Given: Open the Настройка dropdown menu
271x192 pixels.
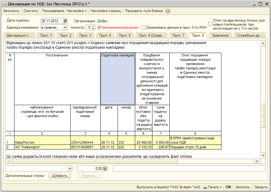Looking at the screenshot, I should coord(77,11).
